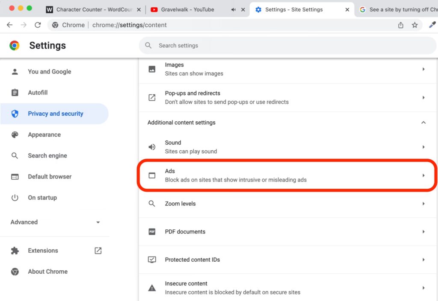
Task: Open the Ads settings arrow
Action: [x=423, y=175]
